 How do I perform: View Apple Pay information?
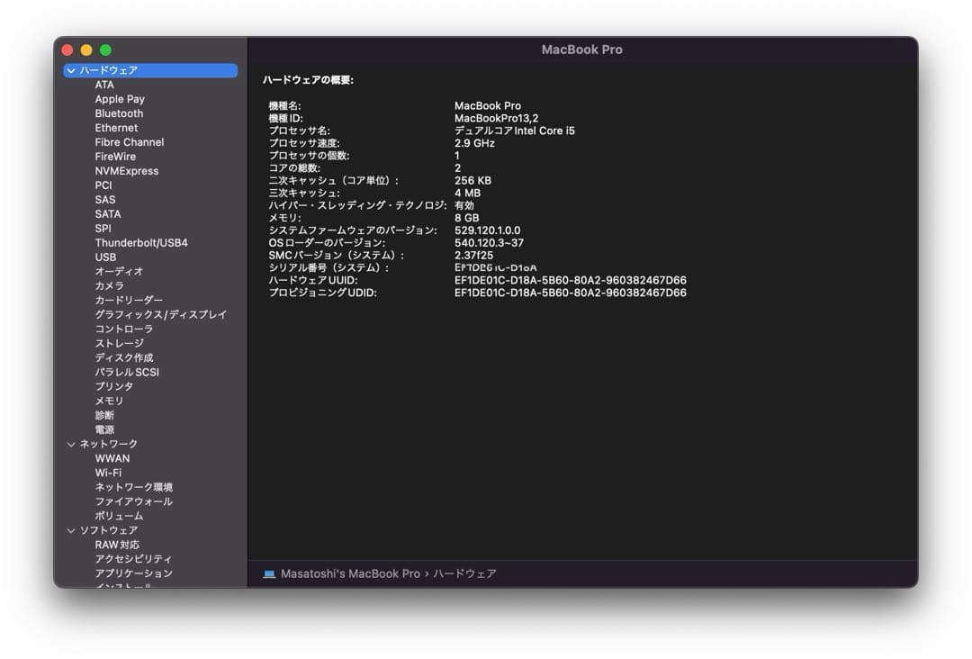pyautogui.click(x=120, y=98)
